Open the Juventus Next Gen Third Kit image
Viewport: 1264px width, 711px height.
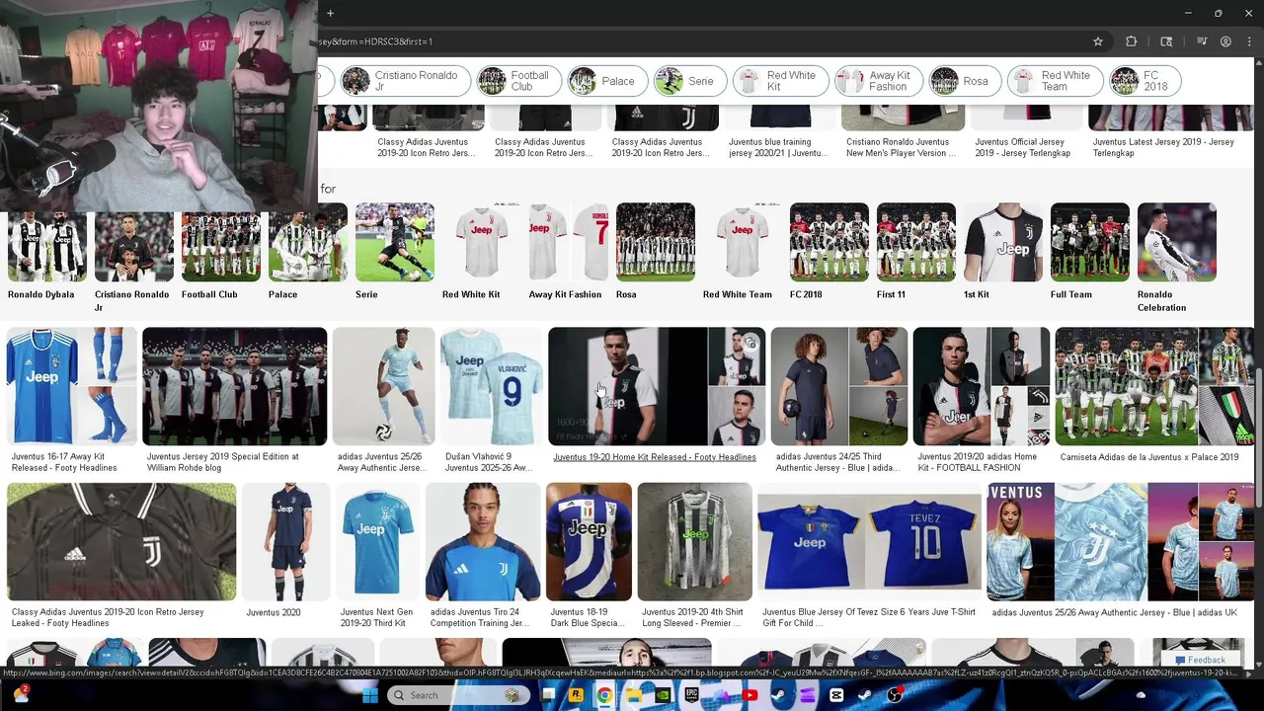[376, 541]
